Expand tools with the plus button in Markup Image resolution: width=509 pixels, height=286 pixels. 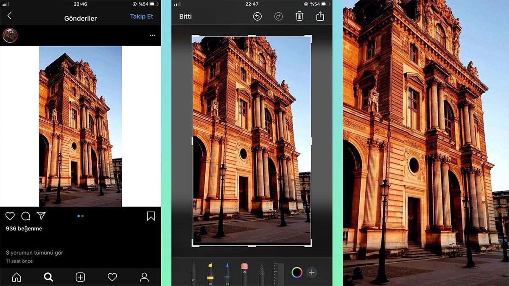click(312, 273)
